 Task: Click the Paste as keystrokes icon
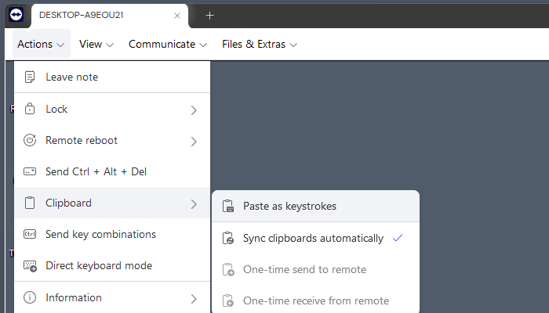coord(228,207)
